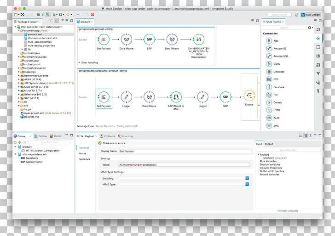Switch to Outline tab

click(40, 136)
